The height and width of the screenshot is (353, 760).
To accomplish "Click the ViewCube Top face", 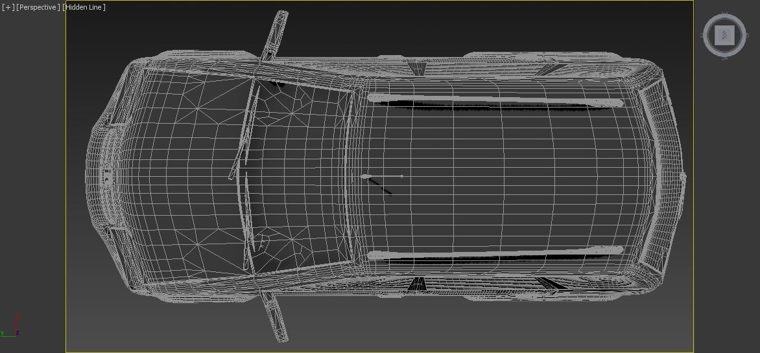I will (724, 36).
